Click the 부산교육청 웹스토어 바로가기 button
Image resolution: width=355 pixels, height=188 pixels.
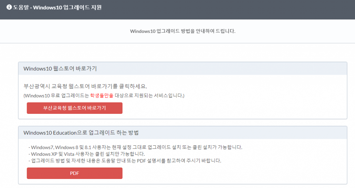(75, 108)
